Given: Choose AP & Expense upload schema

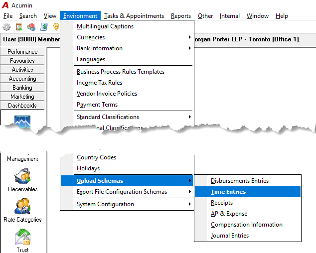Looking at the screenshot, I should 248,214.
